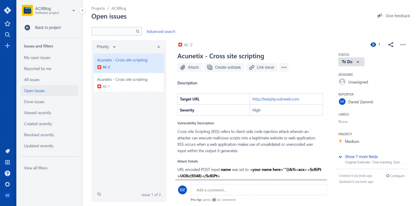Refresh the issue list

(x=99, y=194)
